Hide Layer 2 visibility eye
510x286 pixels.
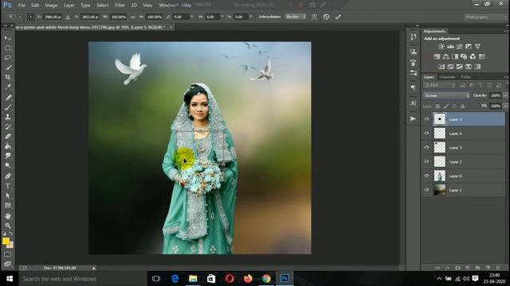[x=427, y=161]
